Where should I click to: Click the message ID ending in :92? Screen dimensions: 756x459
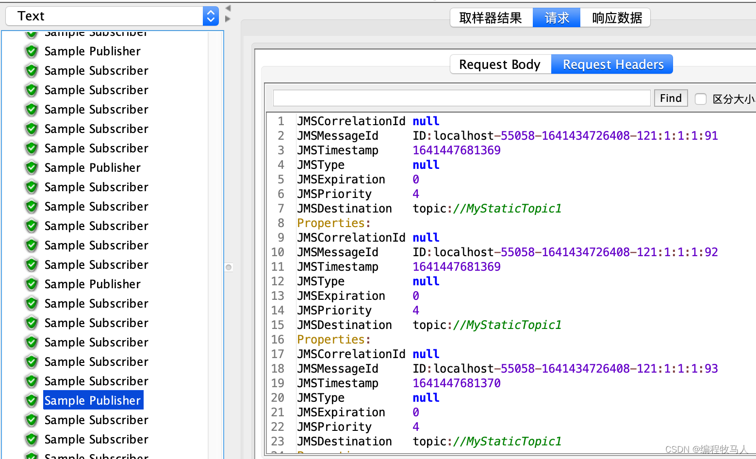[565, 252]
